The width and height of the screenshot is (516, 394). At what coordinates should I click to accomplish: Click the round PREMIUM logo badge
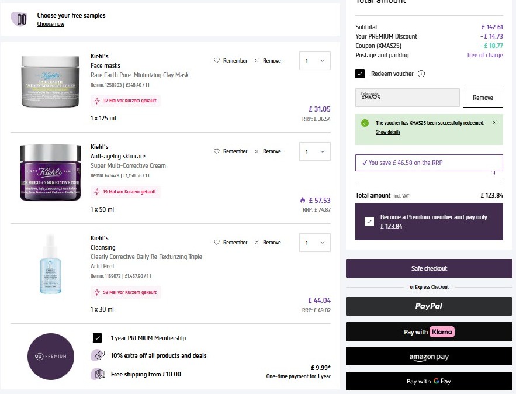coord(51,356)
